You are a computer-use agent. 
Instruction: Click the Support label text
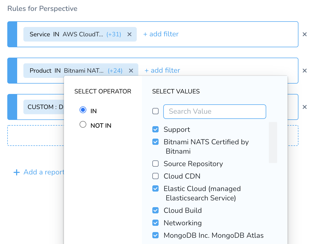(177, 130)
